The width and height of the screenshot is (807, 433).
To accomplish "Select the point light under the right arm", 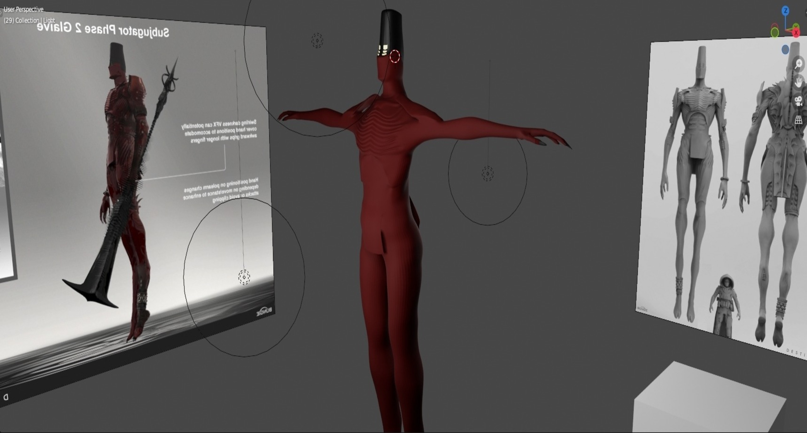I will pos(488,173).
